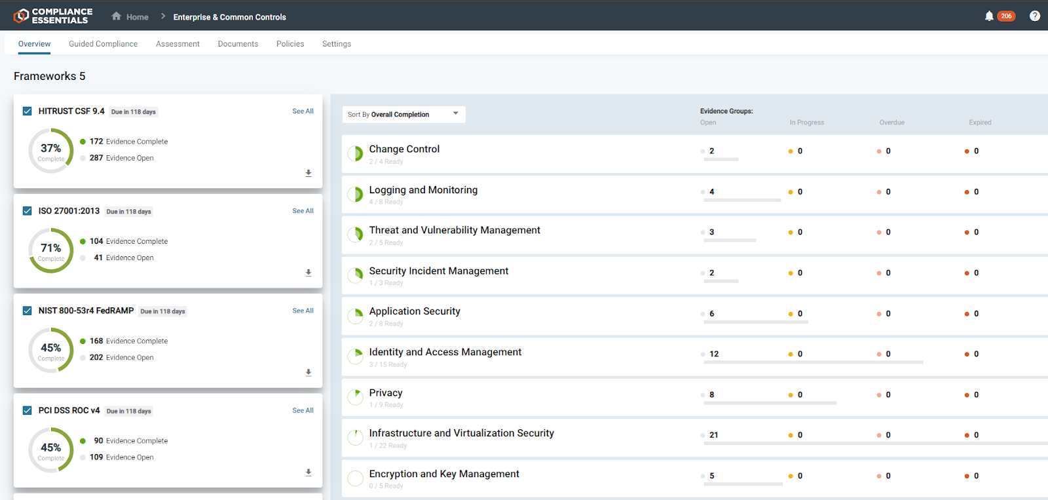Open the help question mark icon
Image resolution: width=1048 pixels, height=500 pixels.
coord(1034,16)
